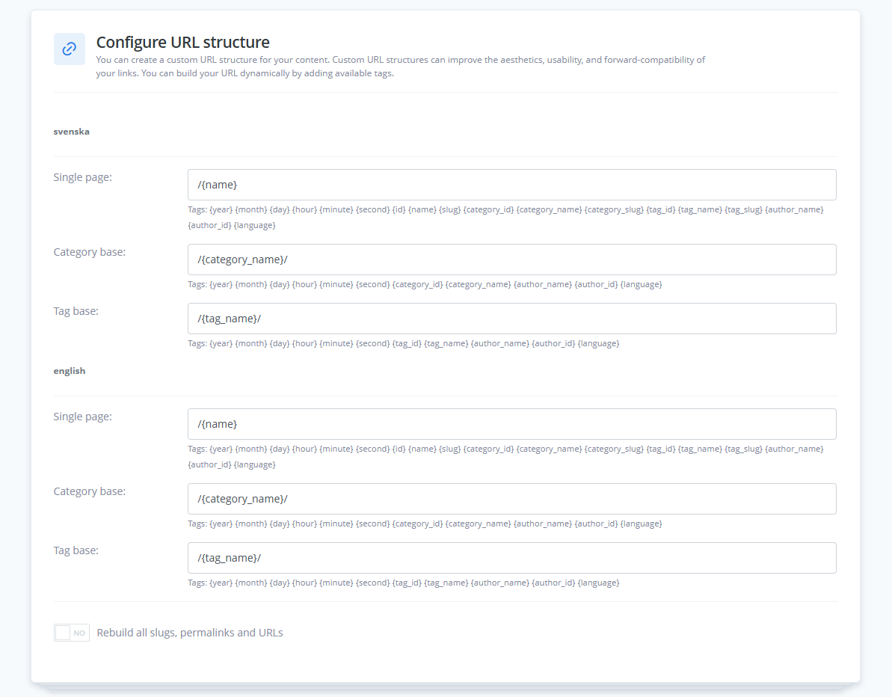Click the english Tag base label

(x=76, y=550)
